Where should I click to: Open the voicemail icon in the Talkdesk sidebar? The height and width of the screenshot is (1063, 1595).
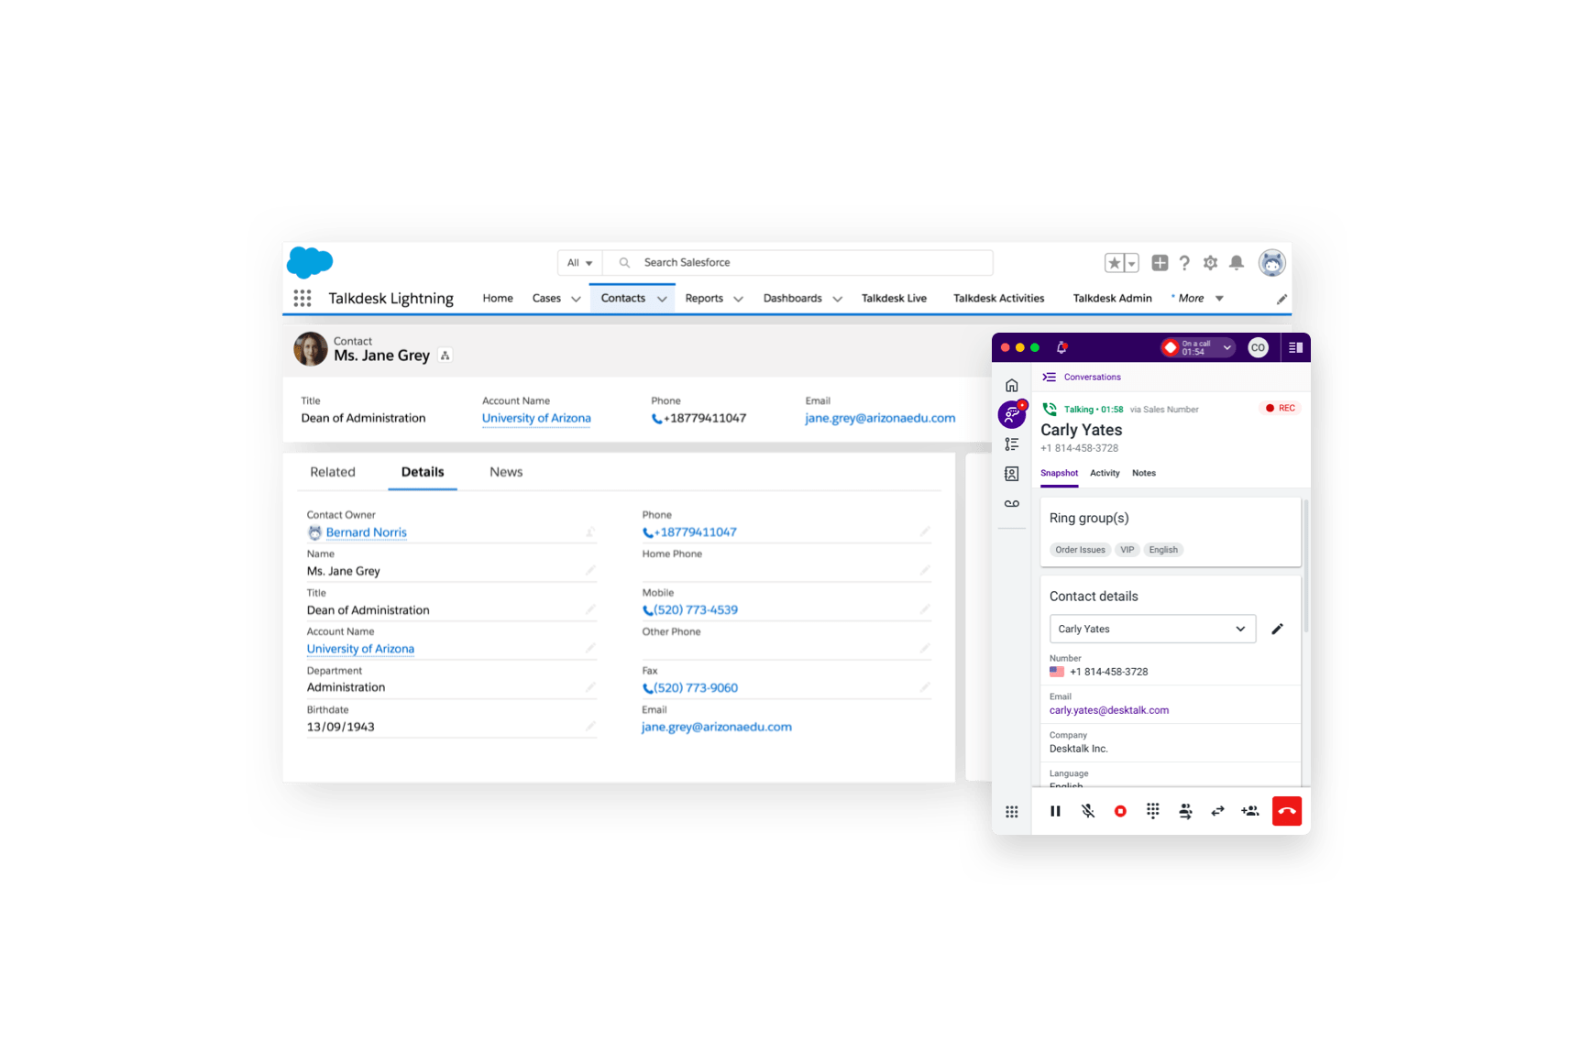pos(1012,504)
